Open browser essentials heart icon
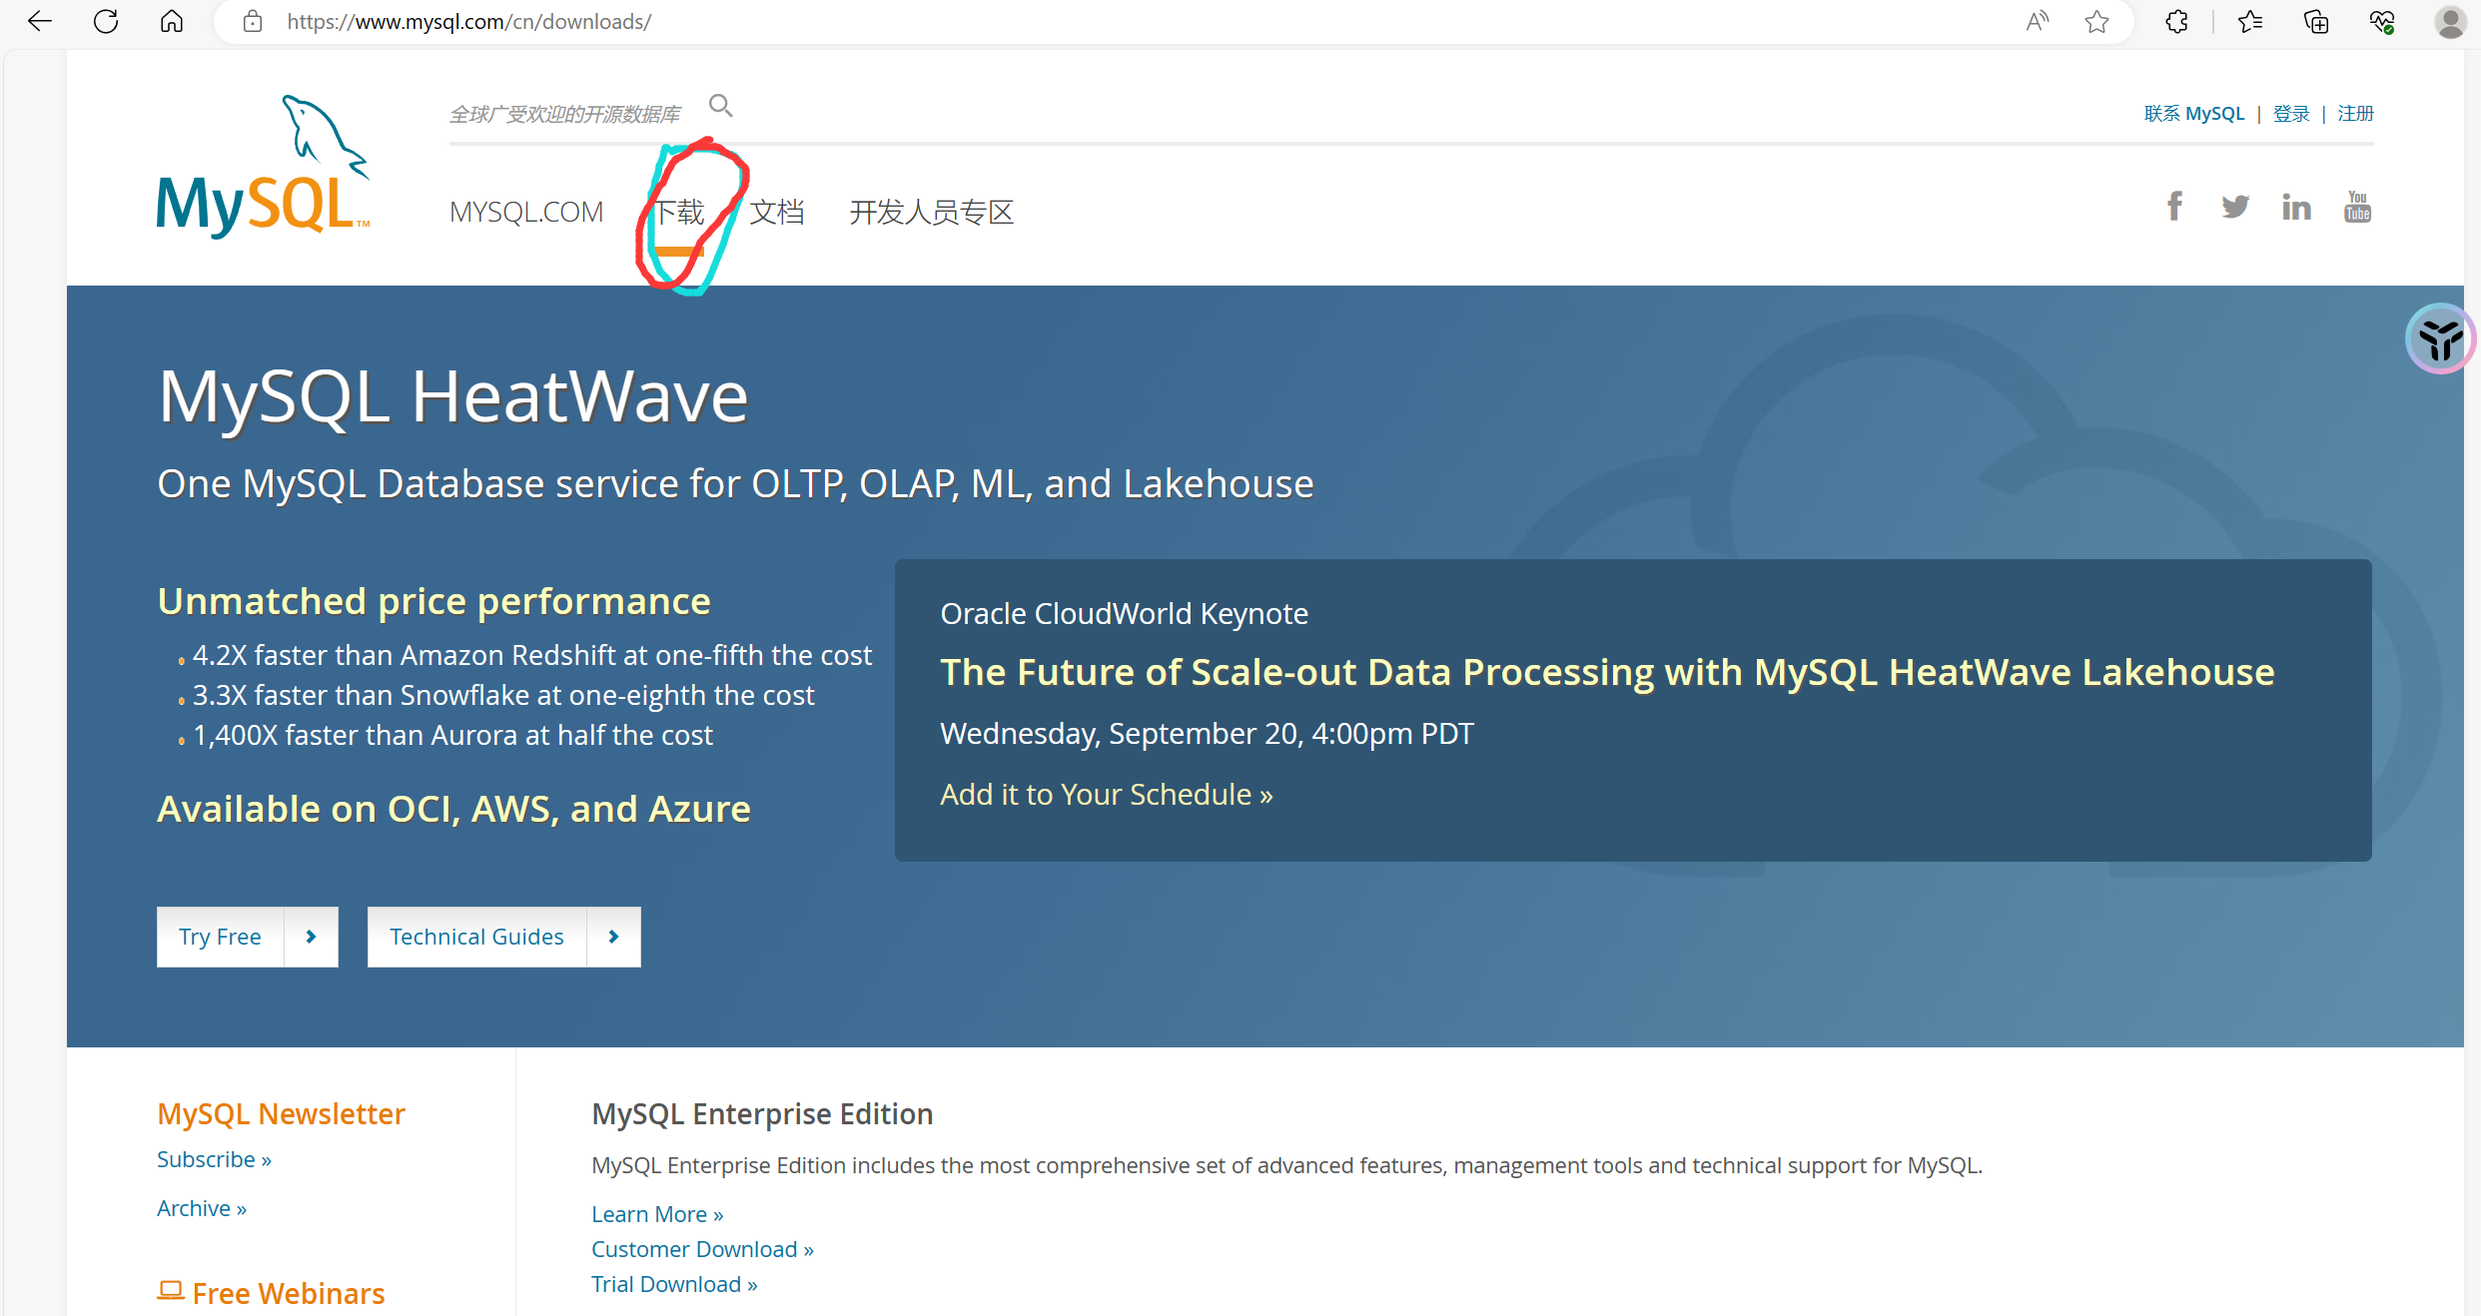 (x=2382, y=21)
